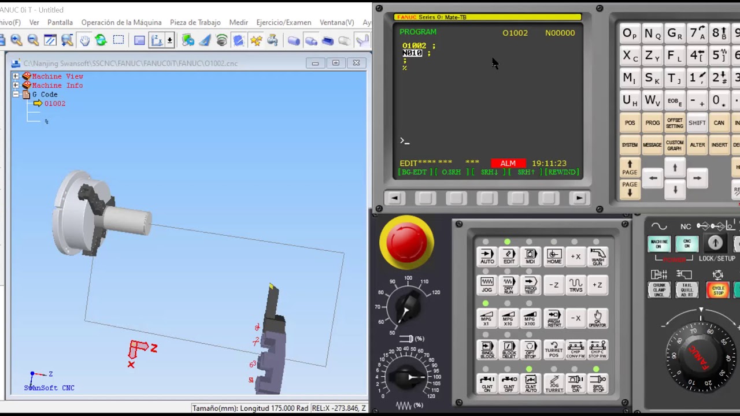
Task: Open Operación de la Máquina menu
Action: coord(121,23)
